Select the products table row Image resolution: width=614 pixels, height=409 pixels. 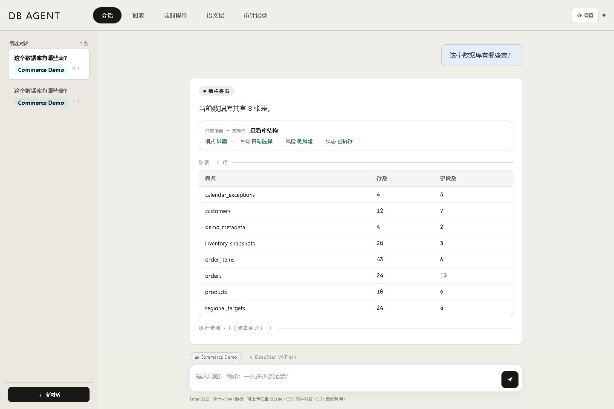[356, 292]
